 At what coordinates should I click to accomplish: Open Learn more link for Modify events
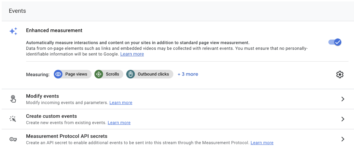(x=121, y=103)
